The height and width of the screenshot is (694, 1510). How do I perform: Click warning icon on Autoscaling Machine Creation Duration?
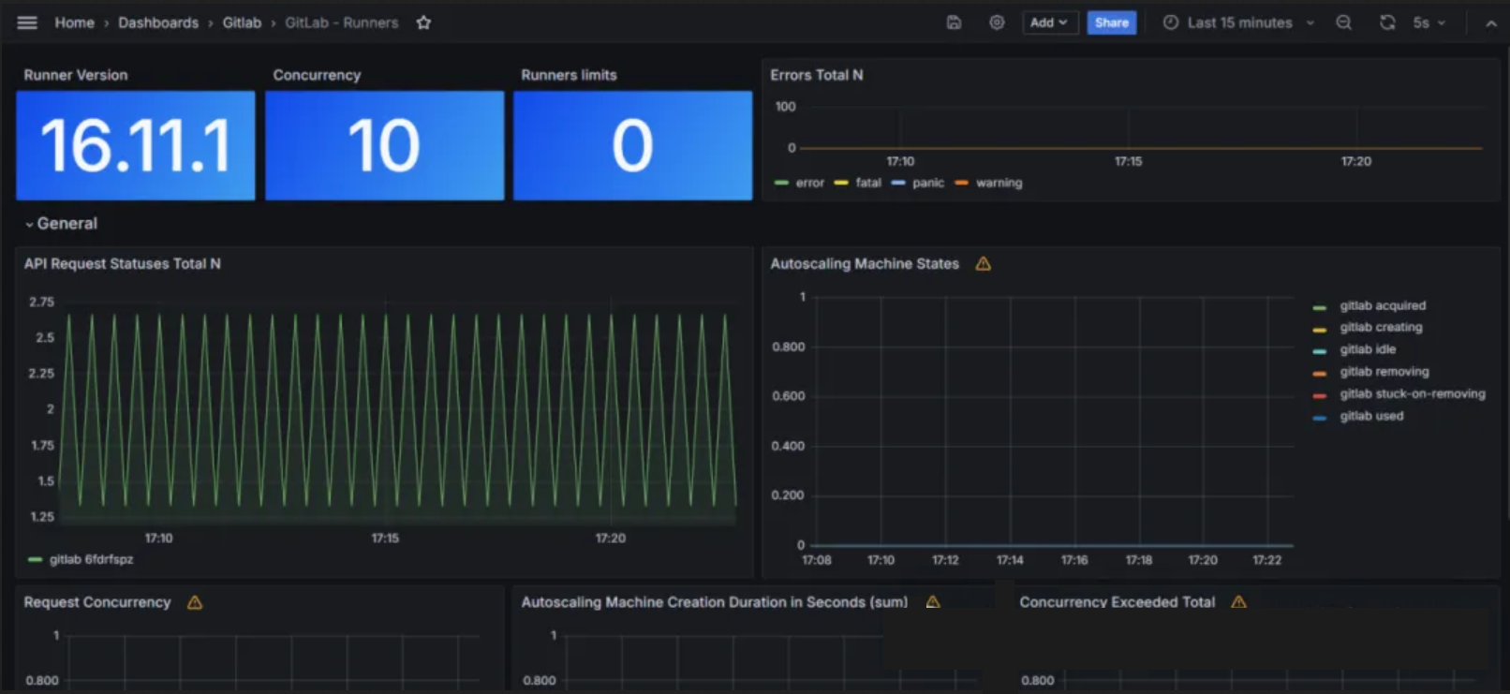coord(933,602)
